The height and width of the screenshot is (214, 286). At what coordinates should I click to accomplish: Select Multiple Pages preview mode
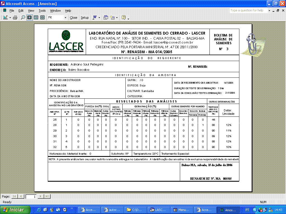point(42,18)
